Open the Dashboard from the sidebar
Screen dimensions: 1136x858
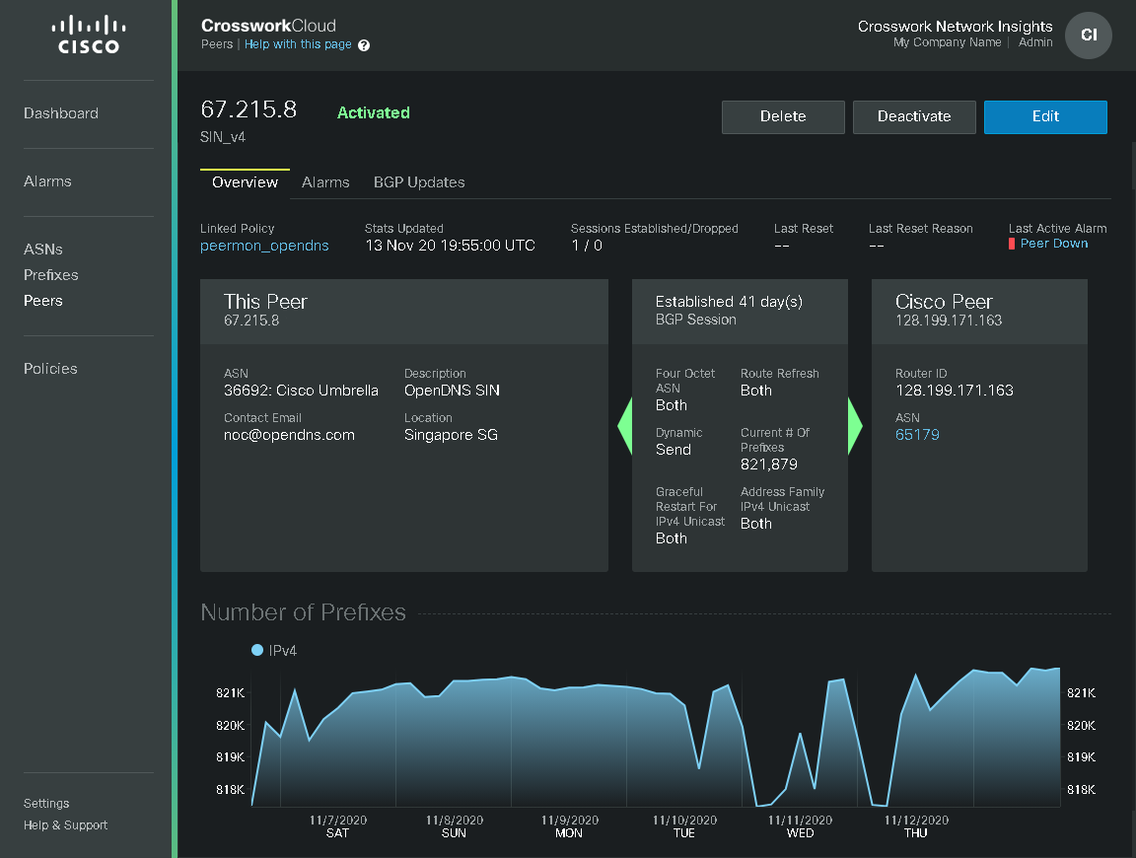coord(61,112)
